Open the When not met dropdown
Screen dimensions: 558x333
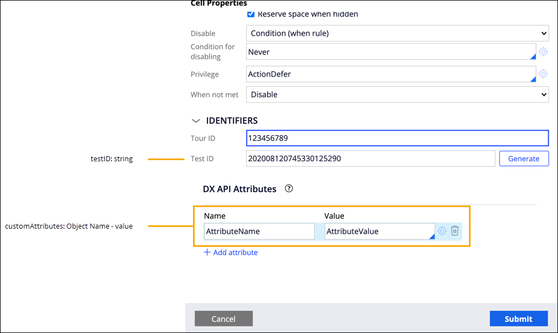[x=397, y=94]
